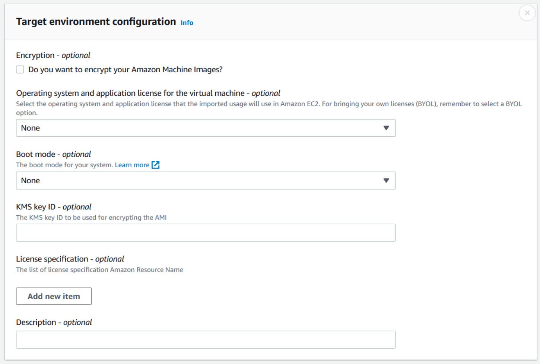Open the Boot mode select showing None
The image size is (540, 364).
pos(206,181)
